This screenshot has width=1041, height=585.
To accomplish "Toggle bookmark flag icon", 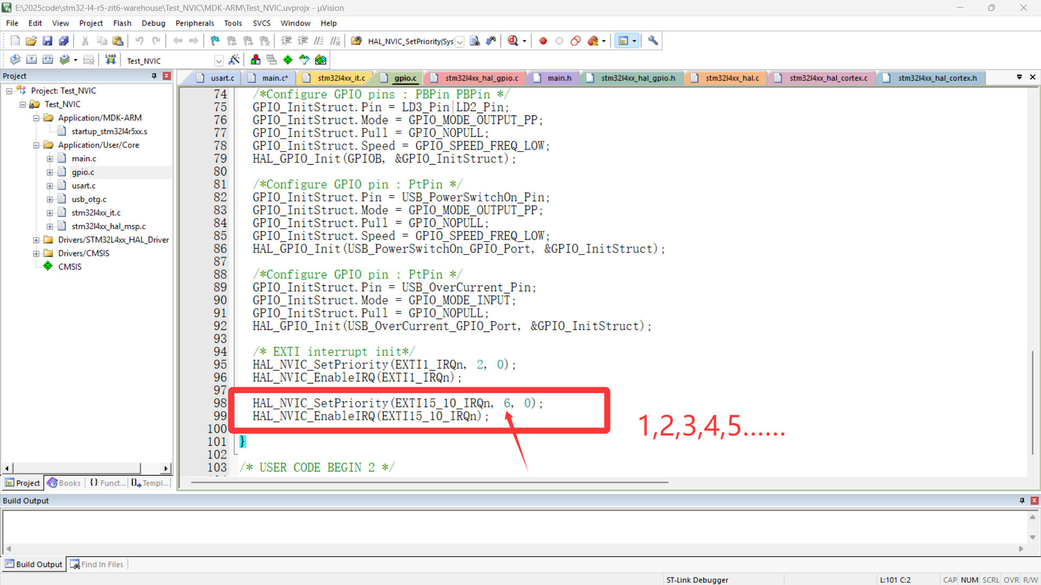I will click(x=215, y=41).
